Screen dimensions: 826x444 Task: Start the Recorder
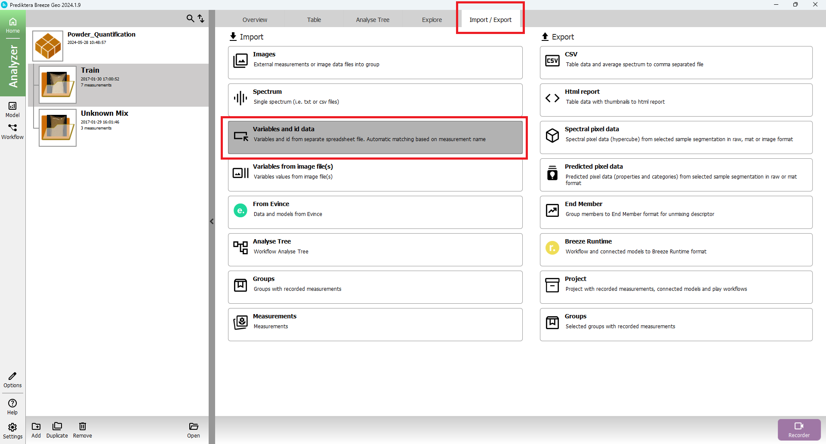coord(799,429)
